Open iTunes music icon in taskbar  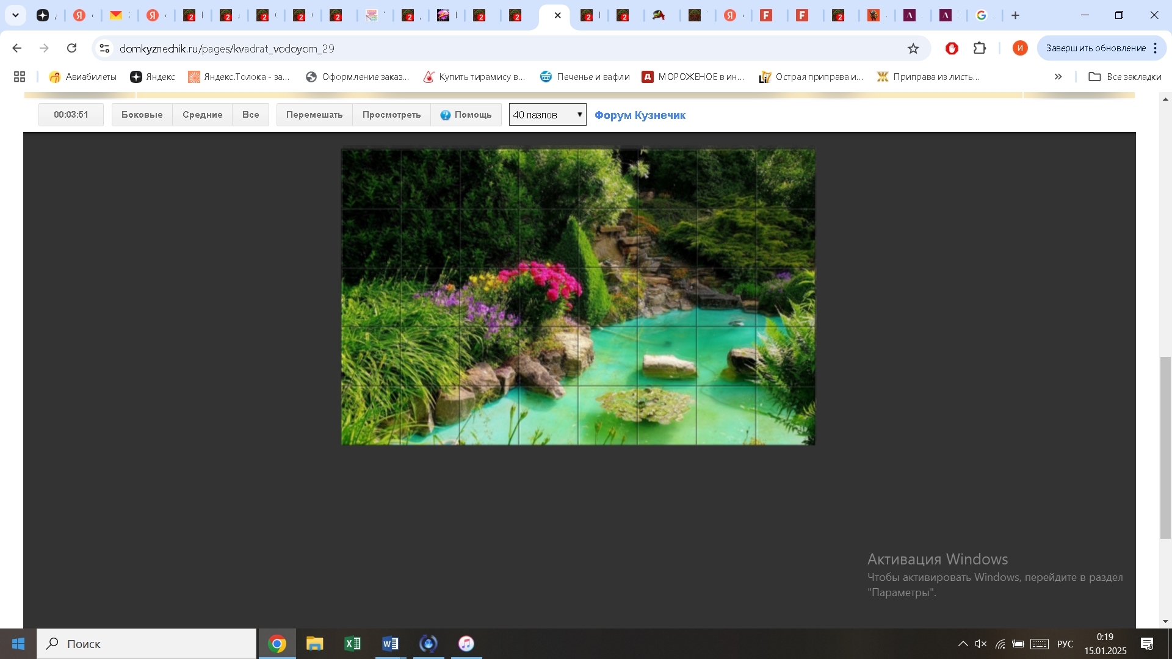pyautogui.click(x=466, y=644)
